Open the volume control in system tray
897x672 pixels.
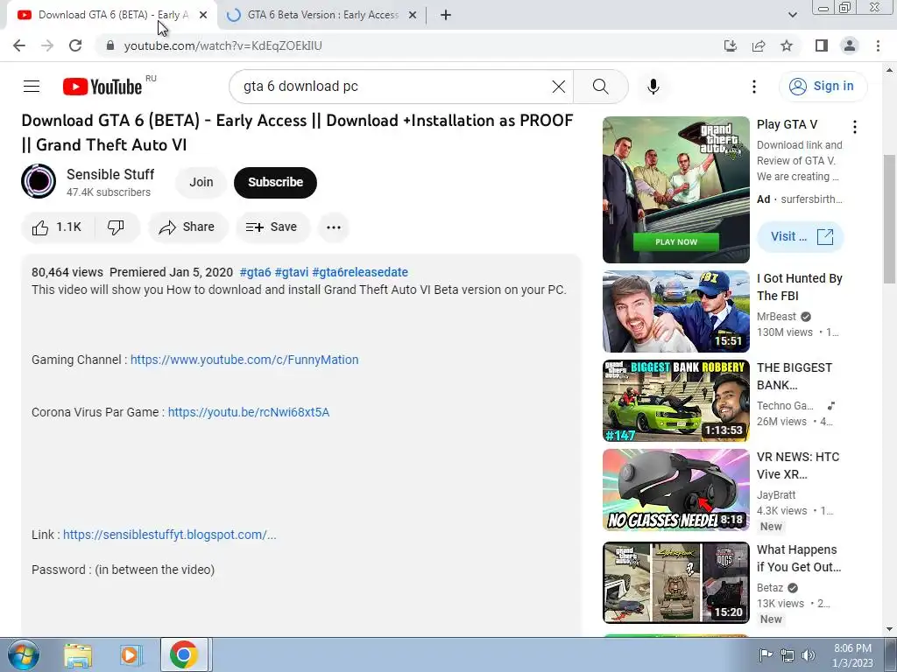pyautogui.click(x=809, y=655)
